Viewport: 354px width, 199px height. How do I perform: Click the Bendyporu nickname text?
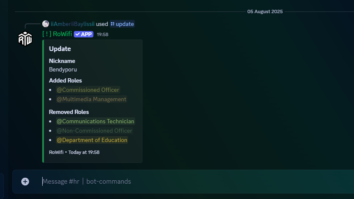tap(63, 70)
